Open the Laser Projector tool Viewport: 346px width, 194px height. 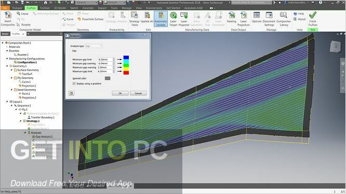click(x=184, y=19)
